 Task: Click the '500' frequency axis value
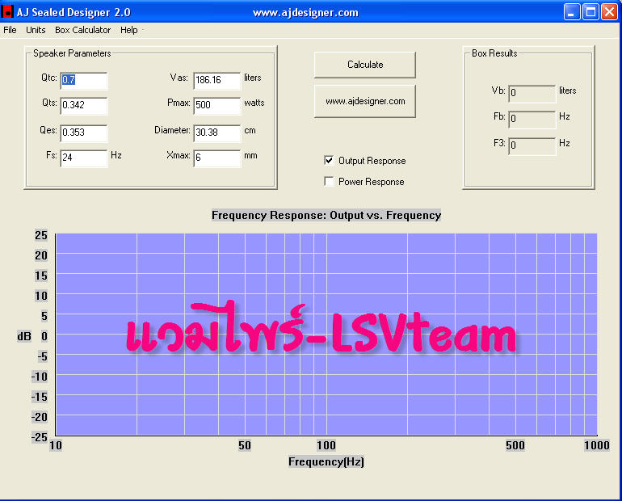(515, 445)
